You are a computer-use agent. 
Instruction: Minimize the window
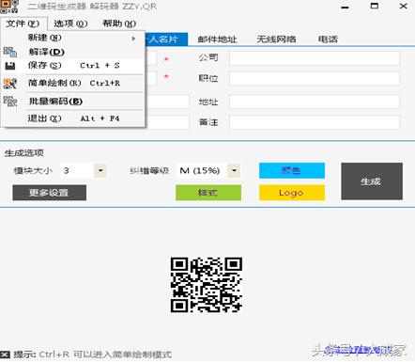(346, 7)
